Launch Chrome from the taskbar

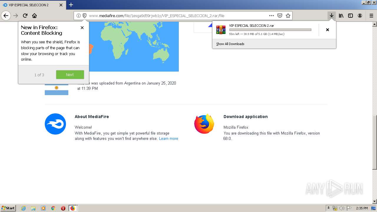click(x=53, y=208)
